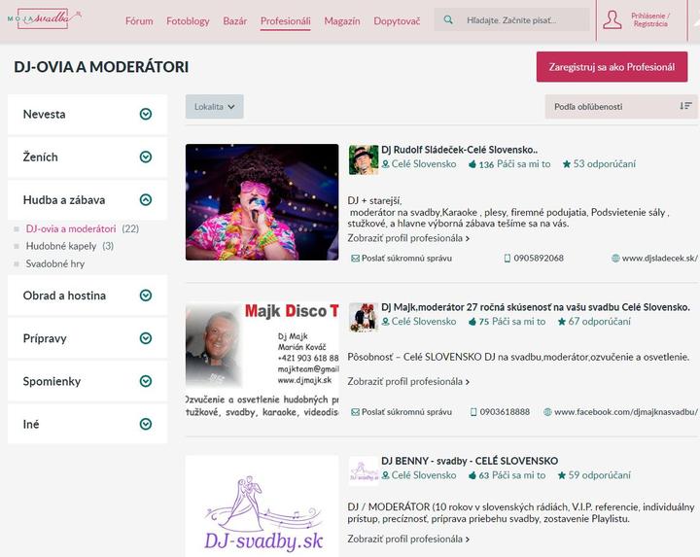The width and height of the screenshot is (700, 557).
Task: Click envelope icon for DJ Majk private message
Action: pos(355,412)
